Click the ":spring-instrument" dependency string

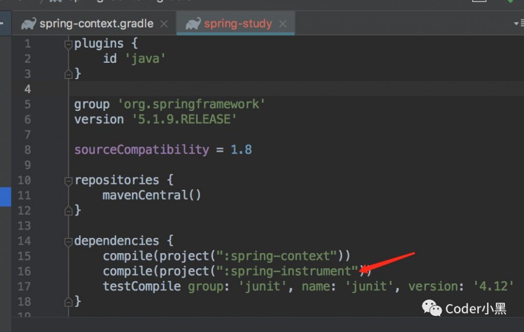[x=287, y=271]
